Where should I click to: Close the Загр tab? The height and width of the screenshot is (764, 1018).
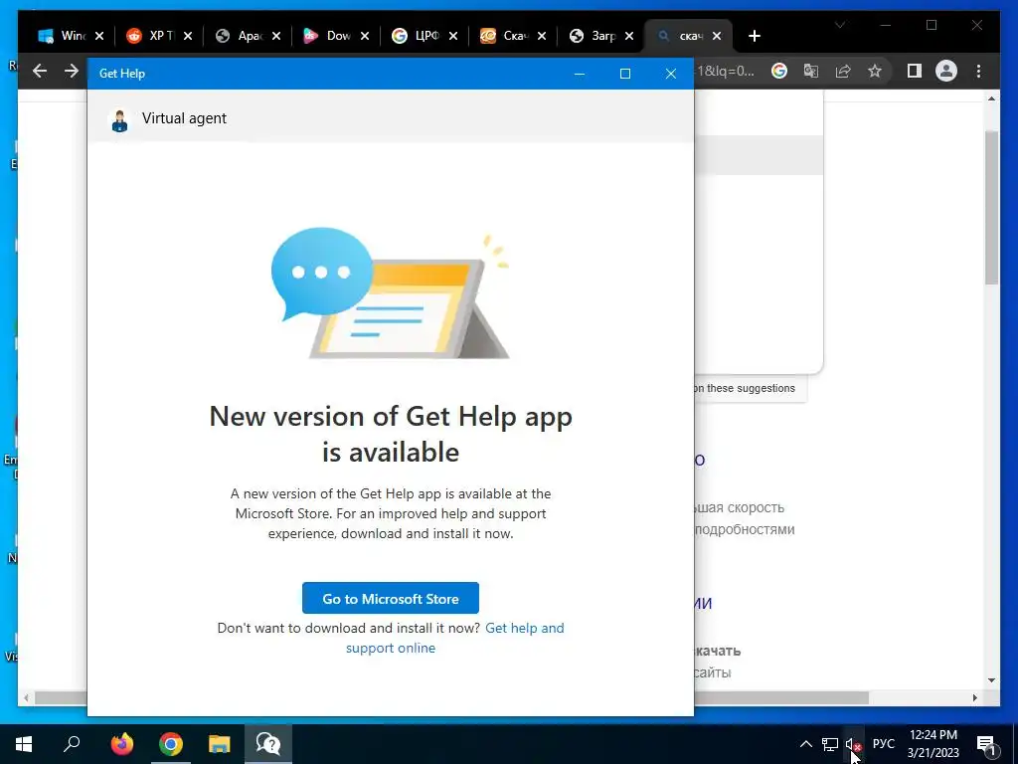tap(629, 36)
